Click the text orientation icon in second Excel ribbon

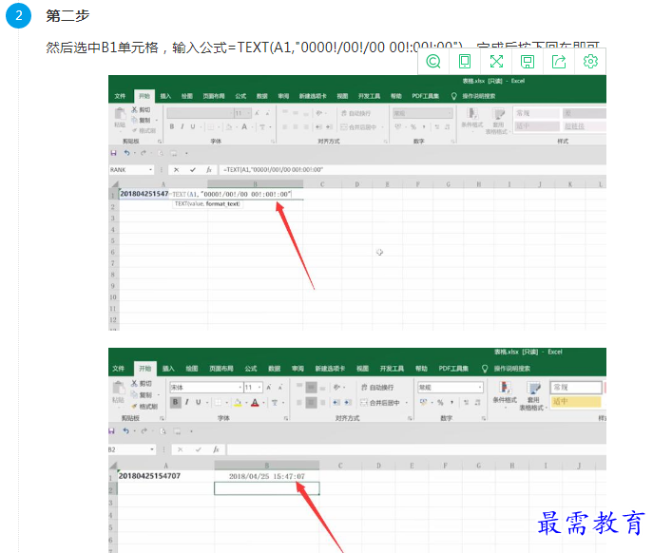pos(336,388)
